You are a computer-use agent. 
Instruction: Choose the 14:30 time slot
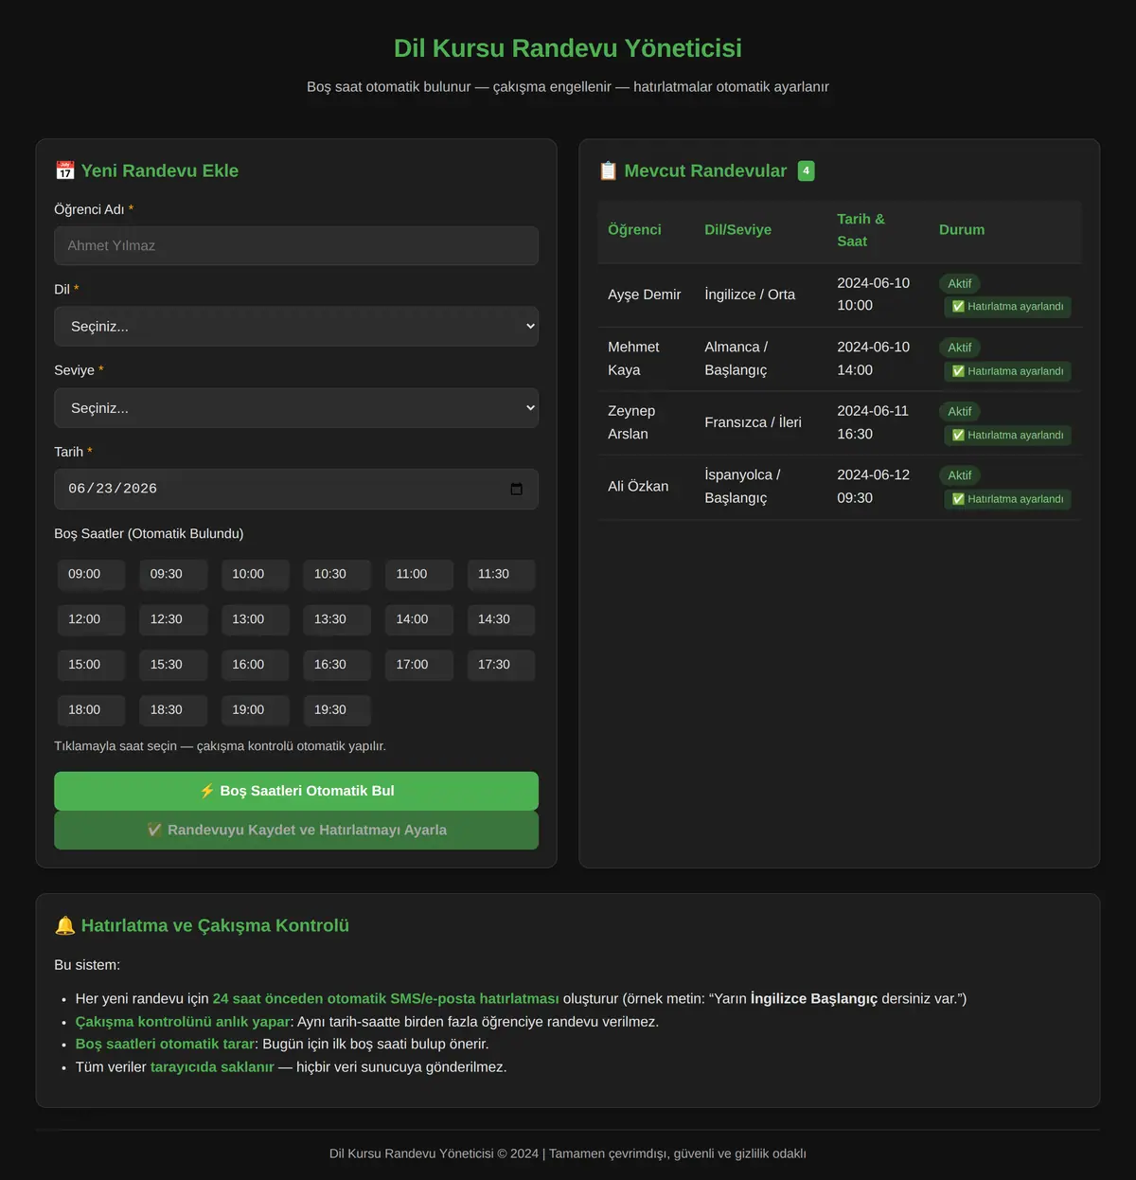pyautogui.click(x=501, y=619)
